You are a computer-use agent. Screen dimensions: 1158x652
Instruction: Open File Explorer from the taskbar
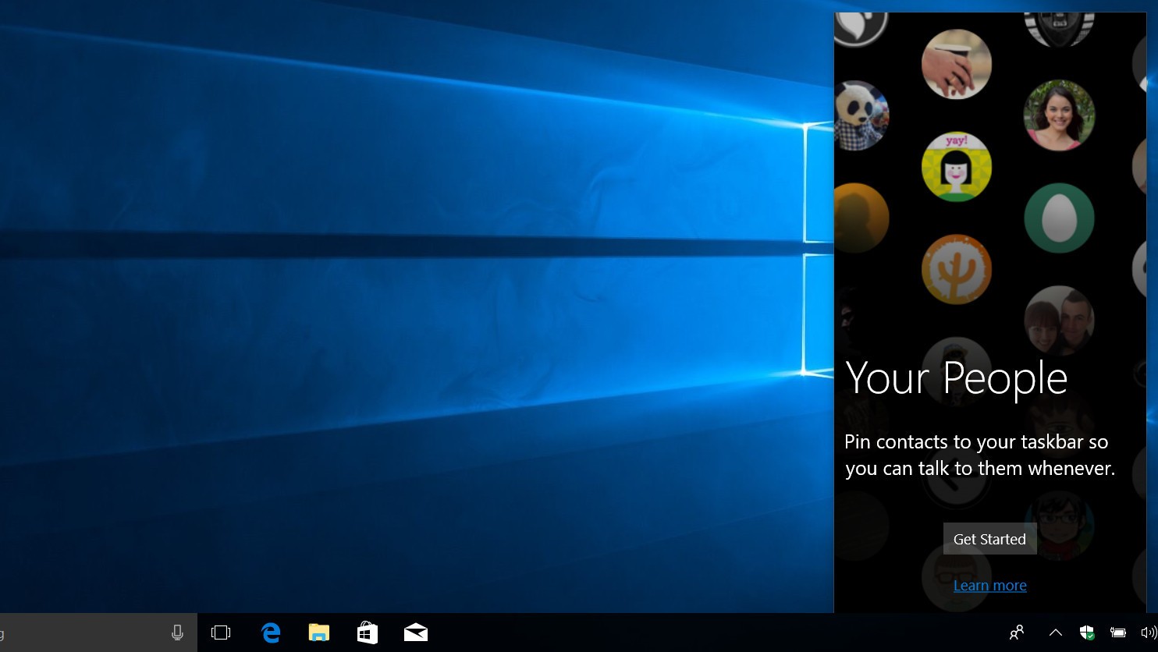click(x=319, y=633)
